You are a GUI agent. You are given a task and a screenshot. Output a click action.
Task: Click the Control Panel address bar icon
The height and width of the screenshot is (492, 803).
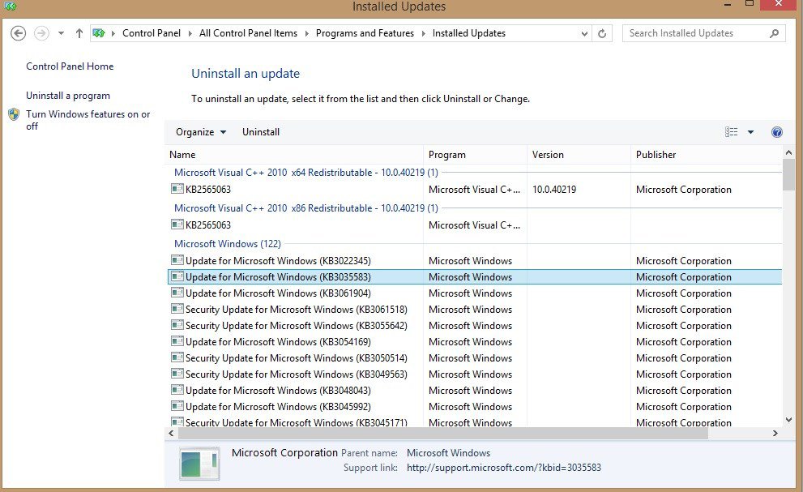click(x=100, y=33)
